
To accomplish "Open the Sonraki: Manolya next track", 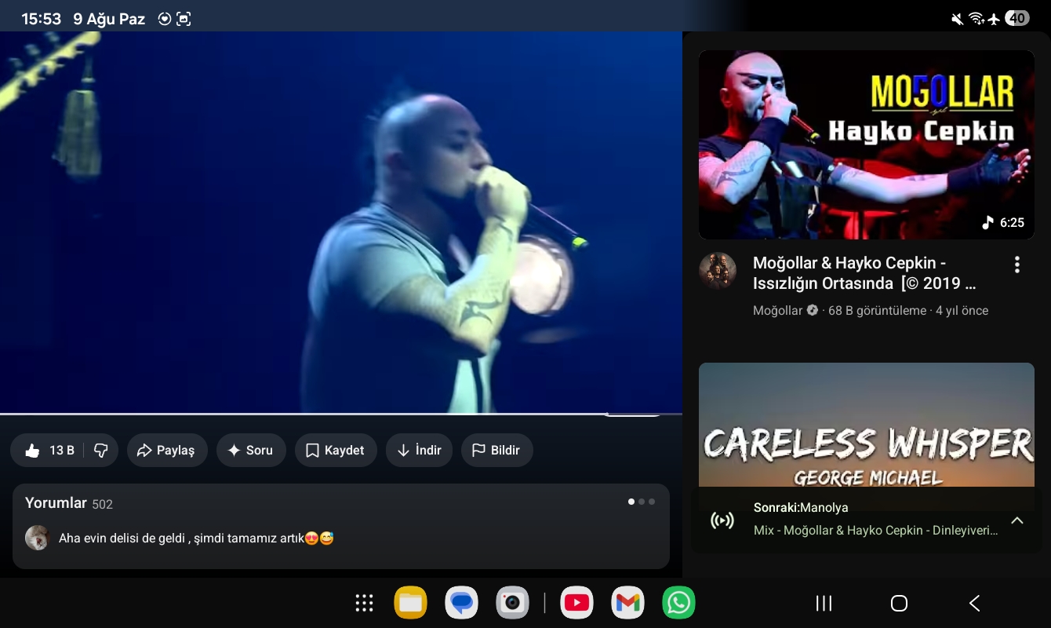I will (801, 508).
